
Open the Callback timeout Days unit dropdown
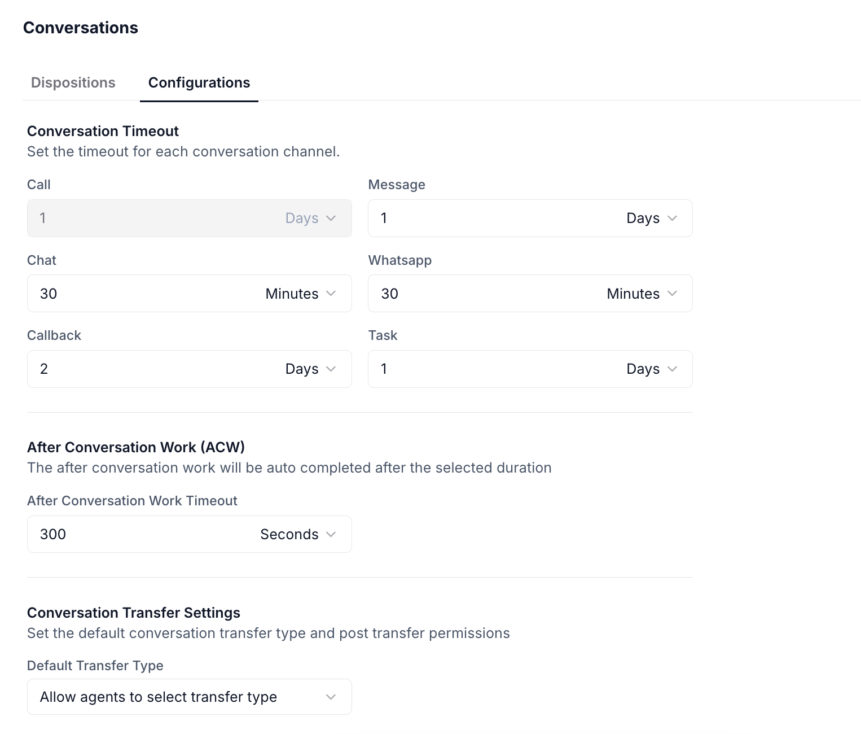coord(310,369)
